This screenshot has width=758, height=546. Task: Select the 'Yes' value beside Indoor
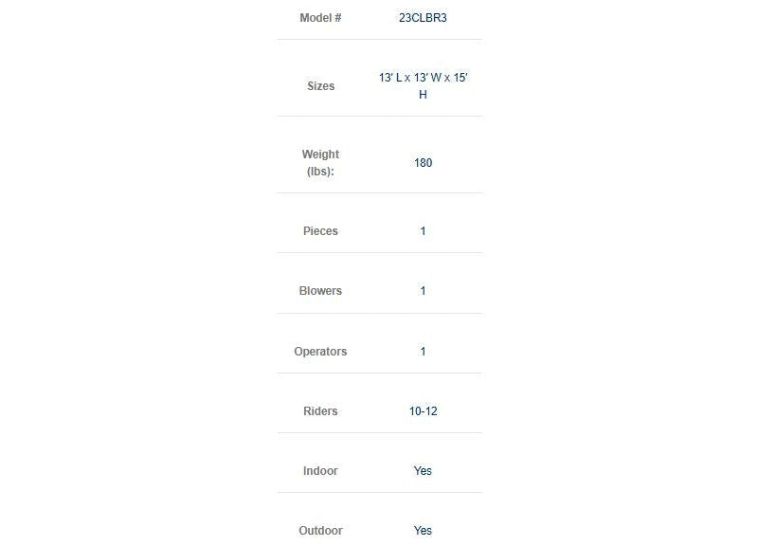(x=423, y=471)
